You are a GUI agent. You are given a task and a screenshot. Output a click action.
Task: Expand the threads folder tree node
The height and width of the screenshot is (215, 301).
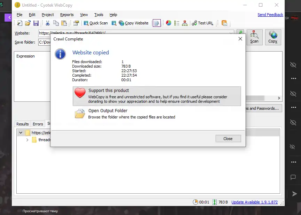[27, 140]
